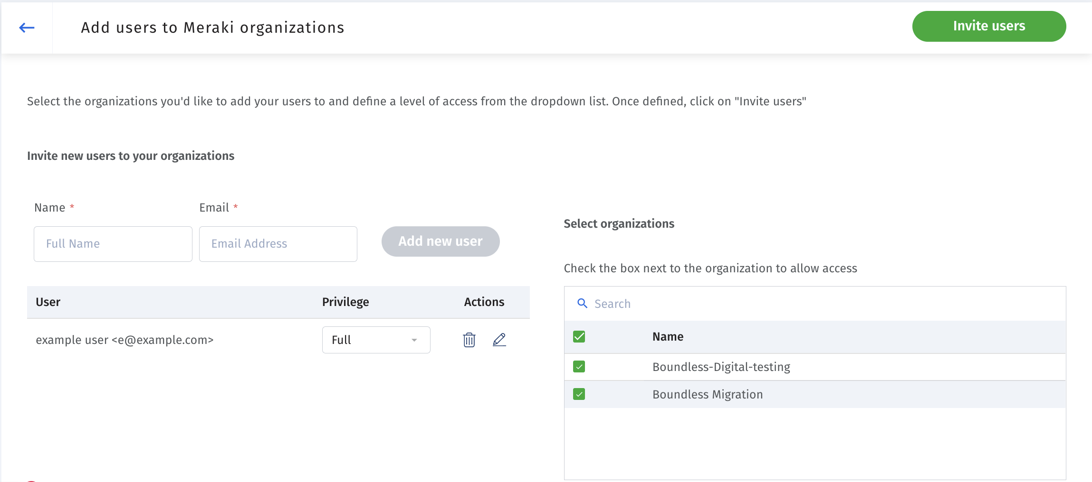This screenshot has width=1092, height=482.
Task: Click the Boundless Migration organization name
Action: click(708, 394)
